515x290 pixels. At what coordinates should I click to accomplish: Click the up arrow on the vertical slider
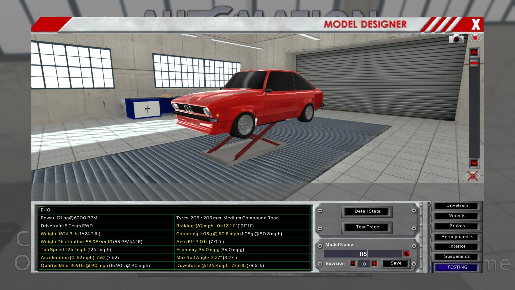pos(474,52)
